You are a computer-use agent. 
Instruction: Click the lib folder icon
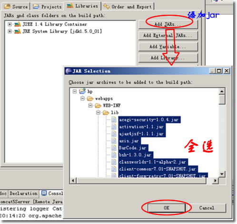(x=106, y=112)
